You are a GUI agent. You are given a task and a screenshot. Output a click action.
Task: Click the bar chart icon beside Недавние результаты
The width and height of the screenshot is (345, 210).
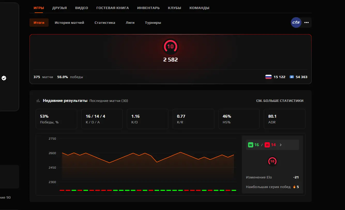(38, 101)
